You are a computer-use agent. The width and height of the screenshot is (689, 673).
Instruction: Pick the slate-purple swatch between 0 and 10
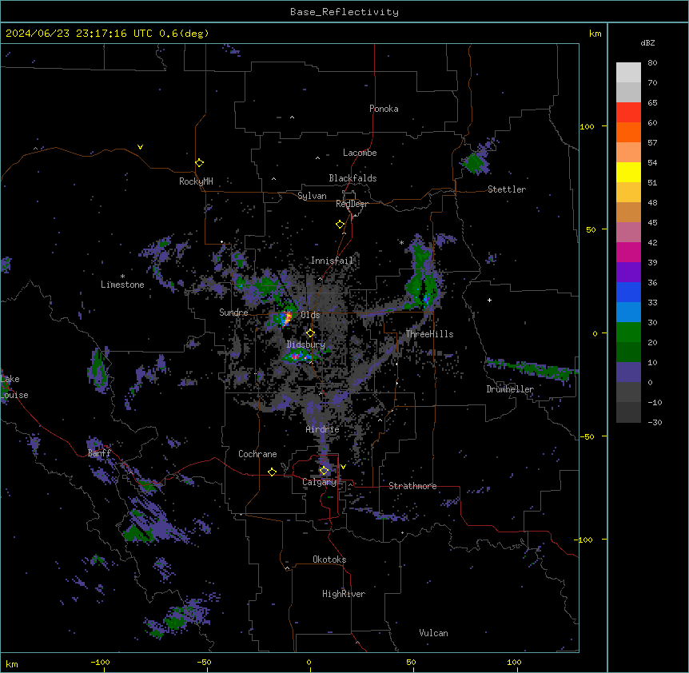[x=628, y=372]
